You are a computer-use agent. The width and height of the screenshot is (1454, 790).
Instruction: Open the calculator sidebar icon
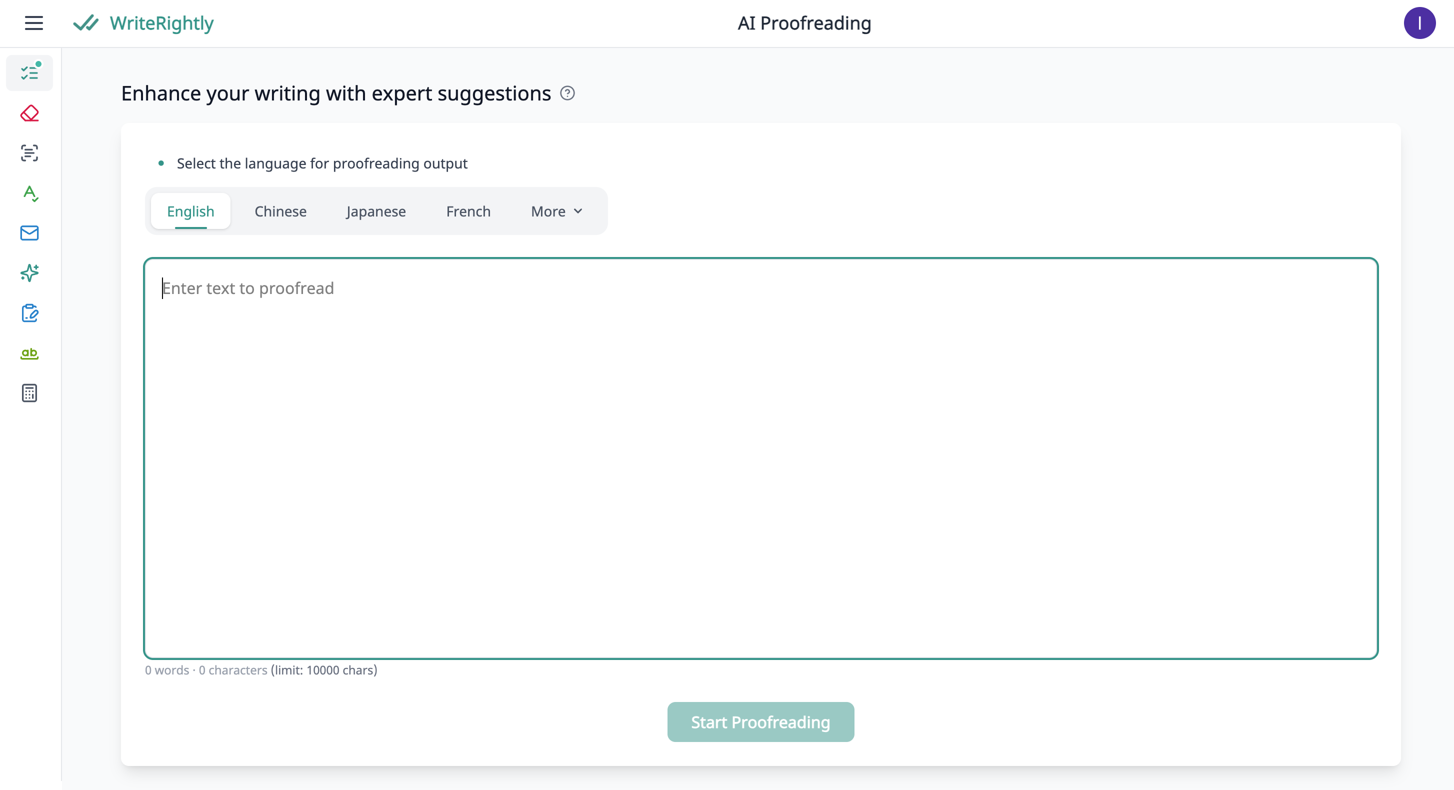pyautogui.click(x=29, y=393)
